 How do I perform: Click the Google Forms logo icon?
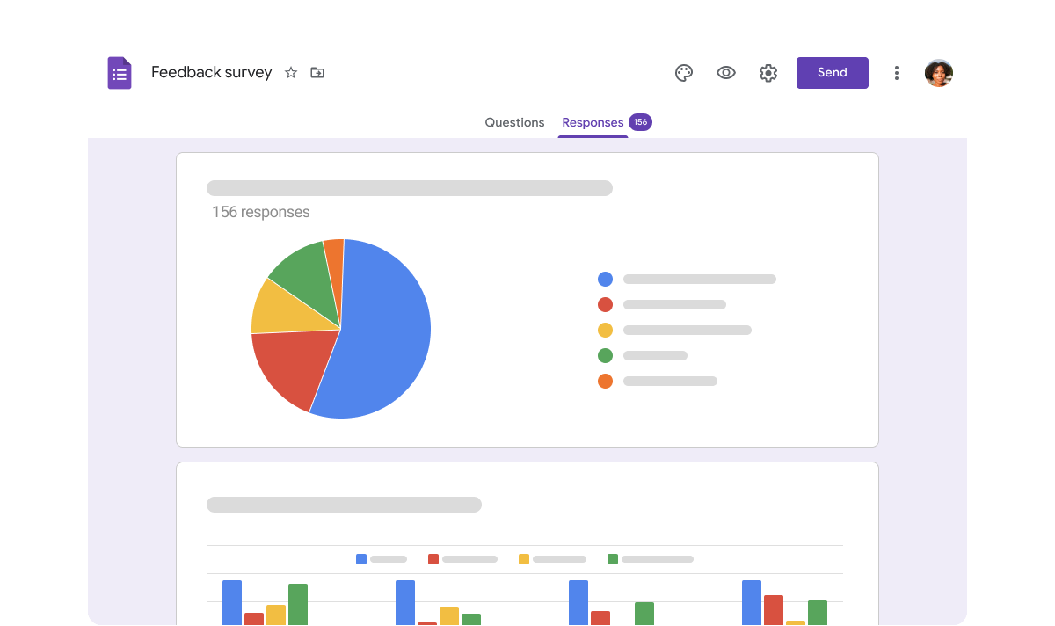pos(120,73)
